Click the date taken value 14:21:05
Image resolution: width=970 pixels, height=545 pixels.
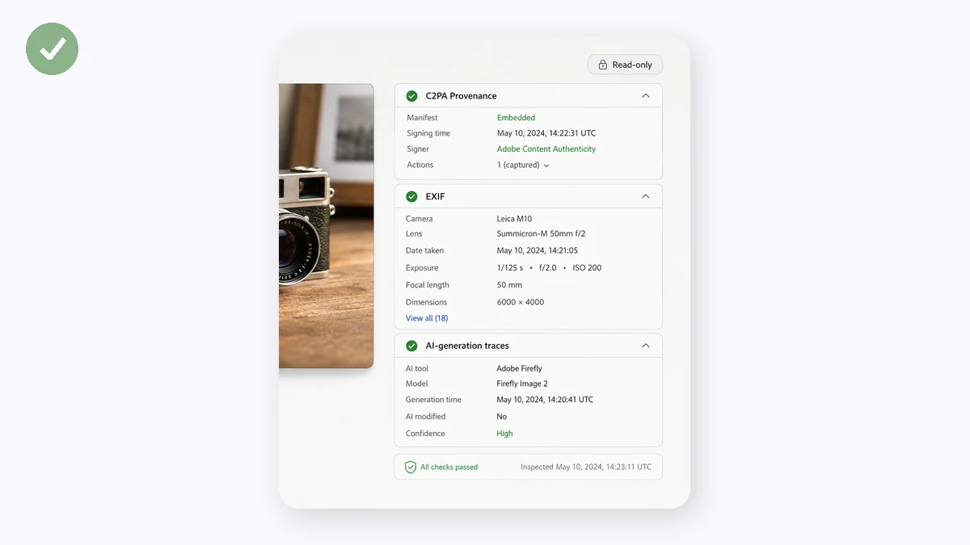coord(538,250)
